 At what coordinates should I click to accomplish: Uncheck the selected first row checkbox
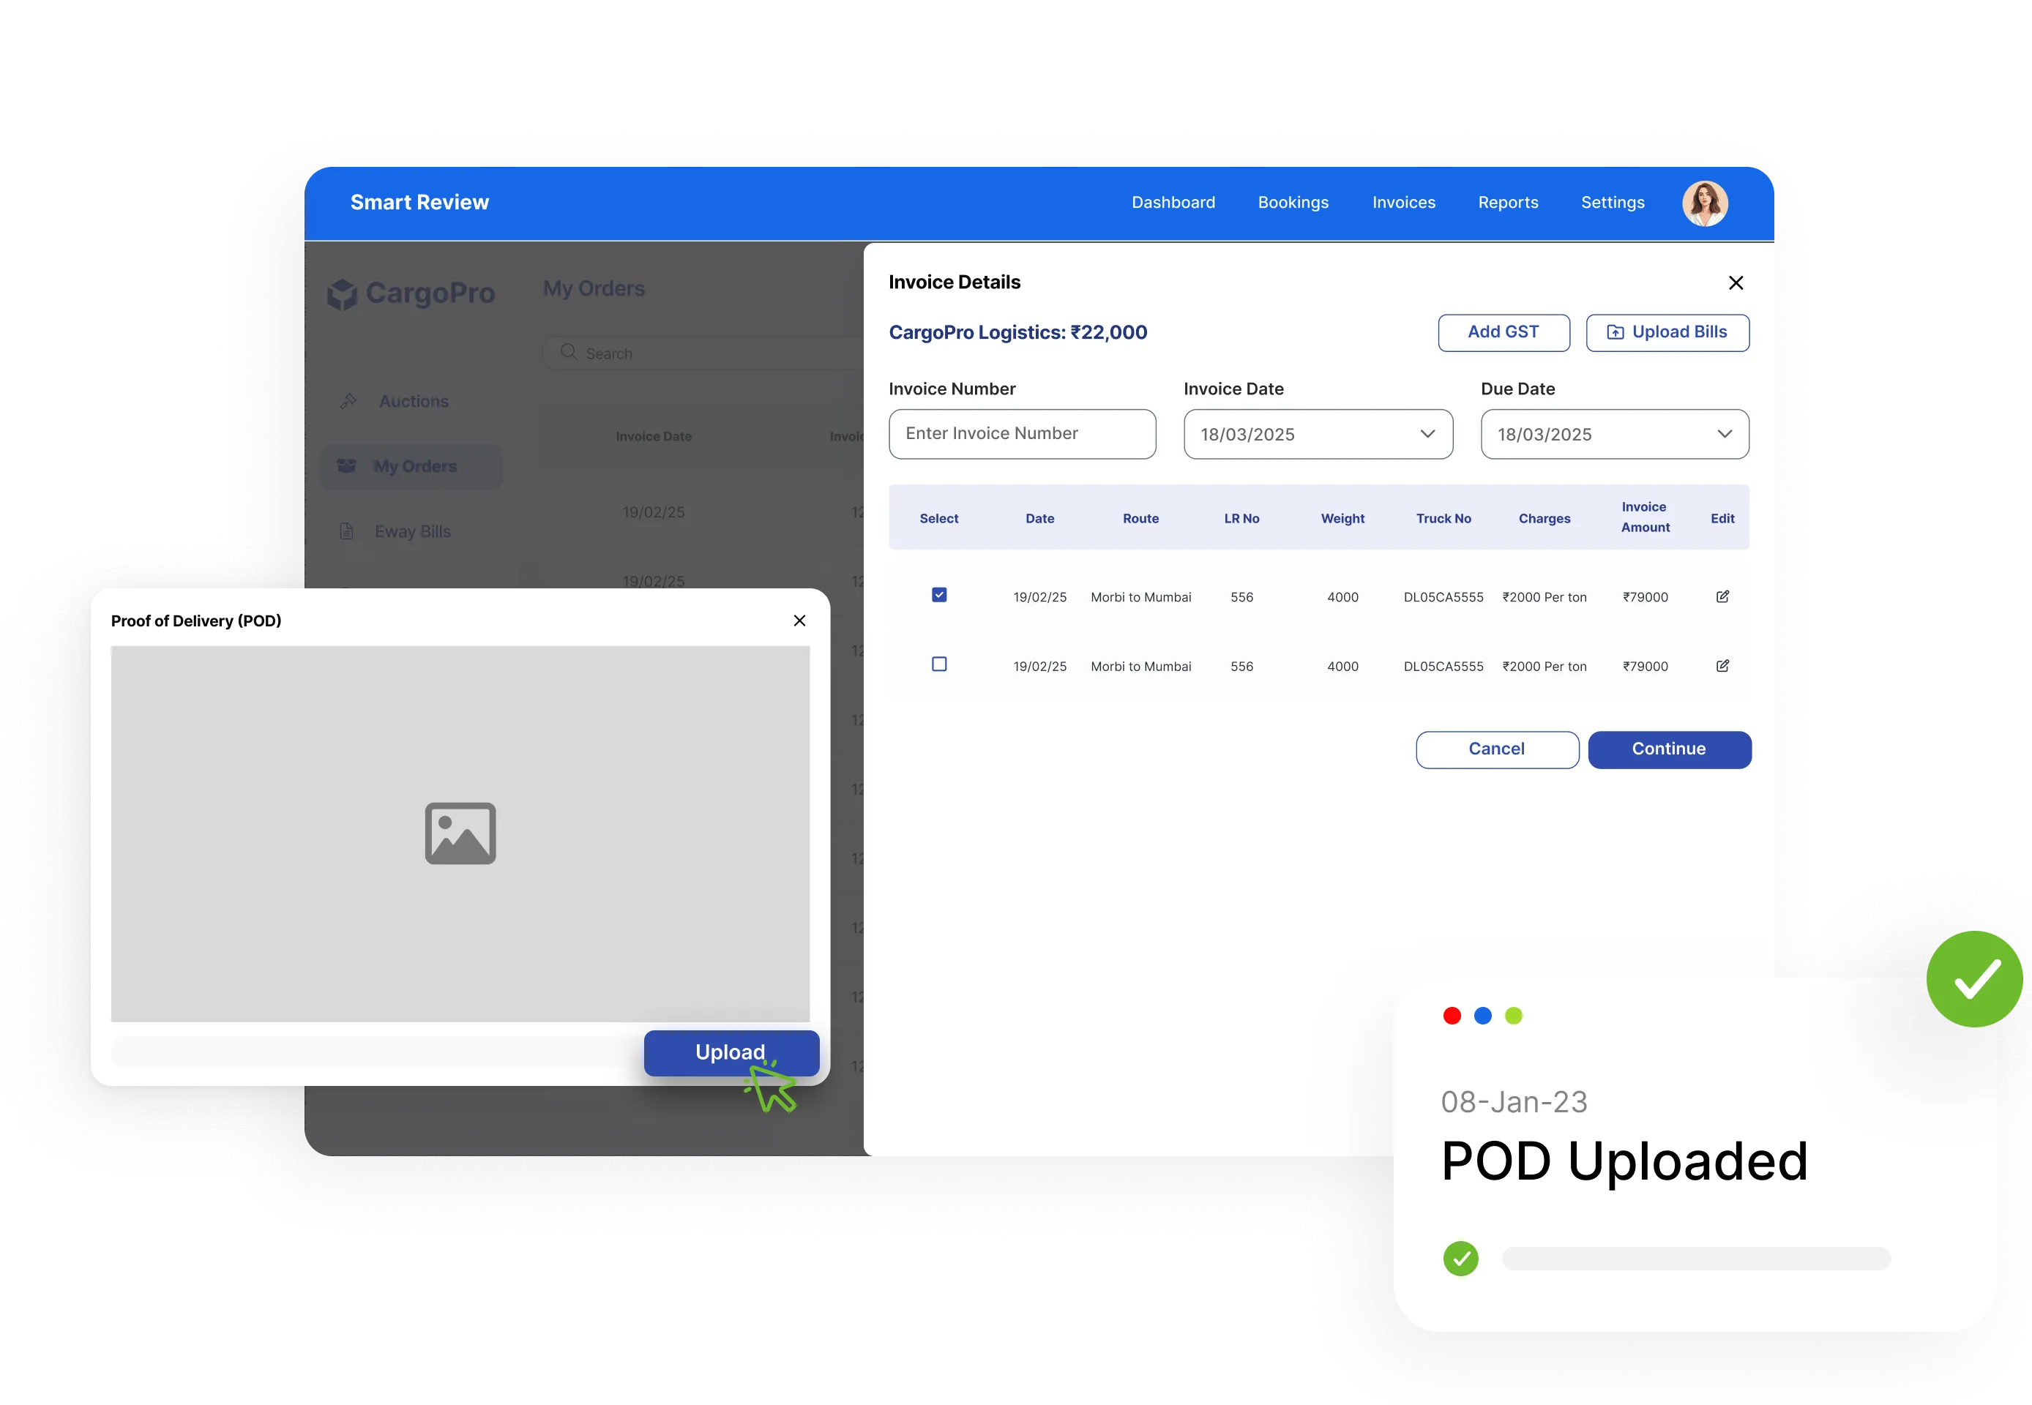(939, 595)
